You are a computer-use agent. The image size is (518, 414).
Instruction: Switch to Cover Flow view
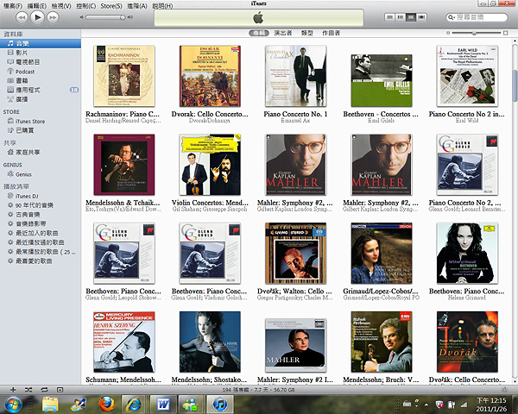point(421,17)
